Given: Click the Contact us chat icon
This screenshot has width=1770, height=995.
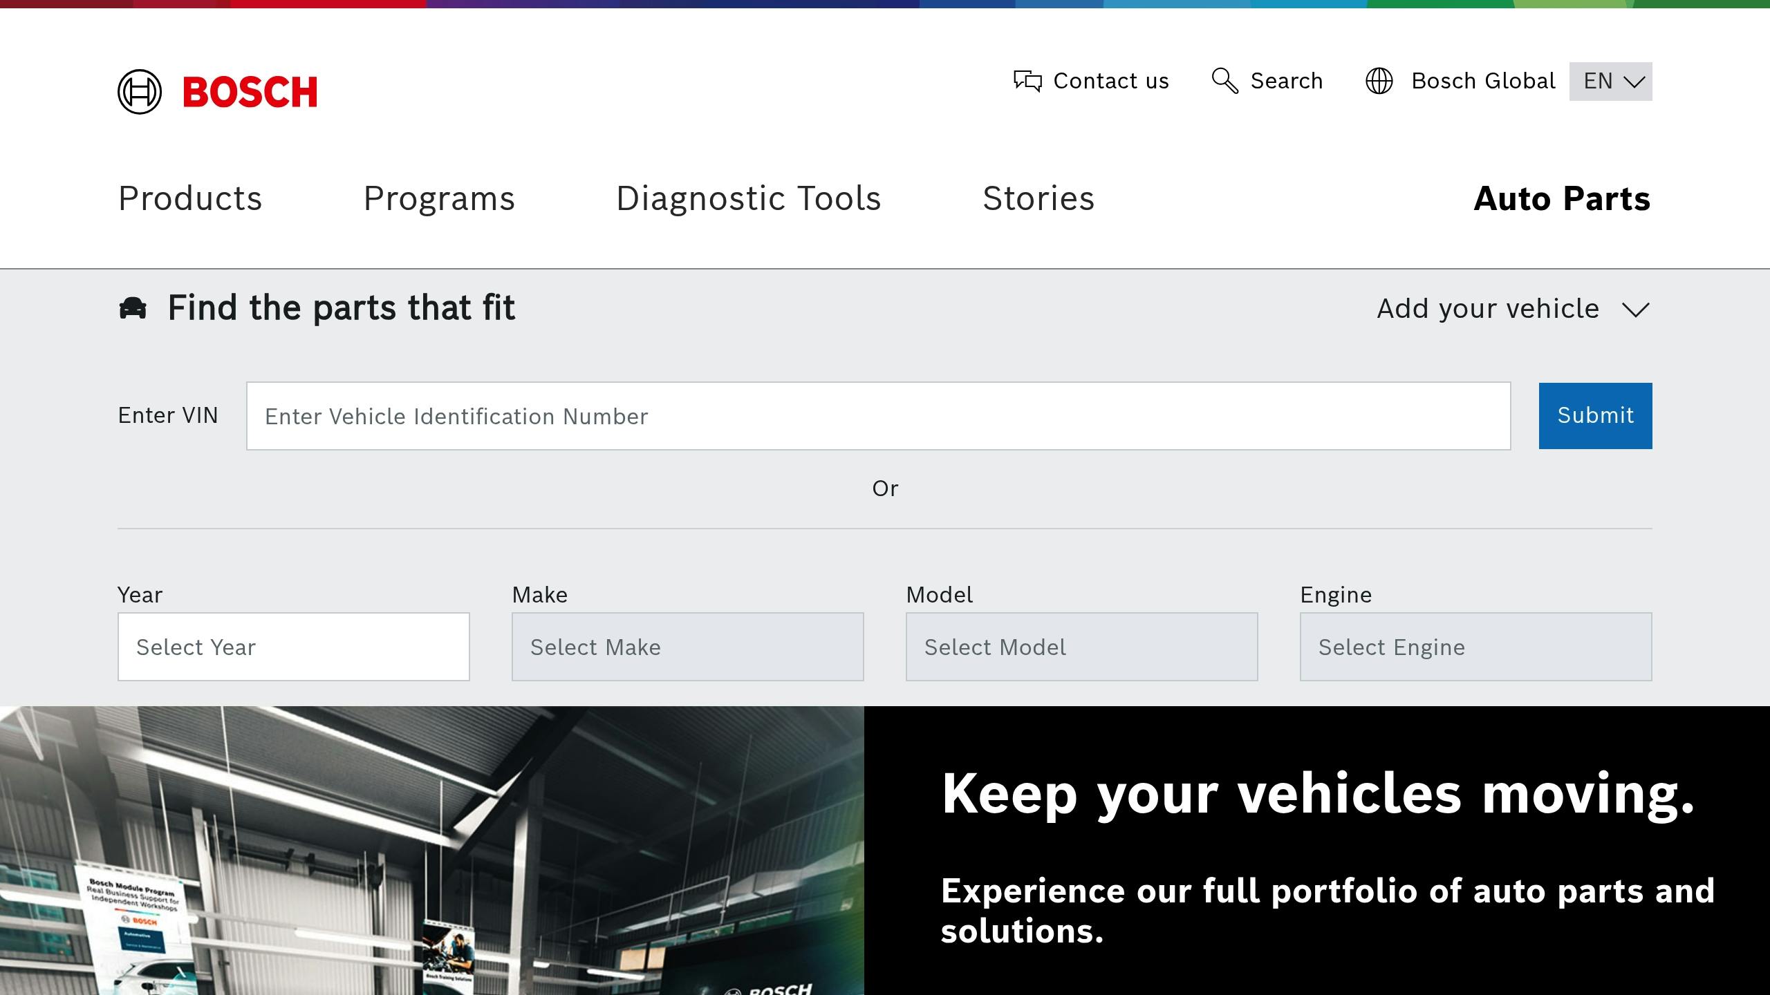Looking at the screenshot, I should [x=1027, y=81].
